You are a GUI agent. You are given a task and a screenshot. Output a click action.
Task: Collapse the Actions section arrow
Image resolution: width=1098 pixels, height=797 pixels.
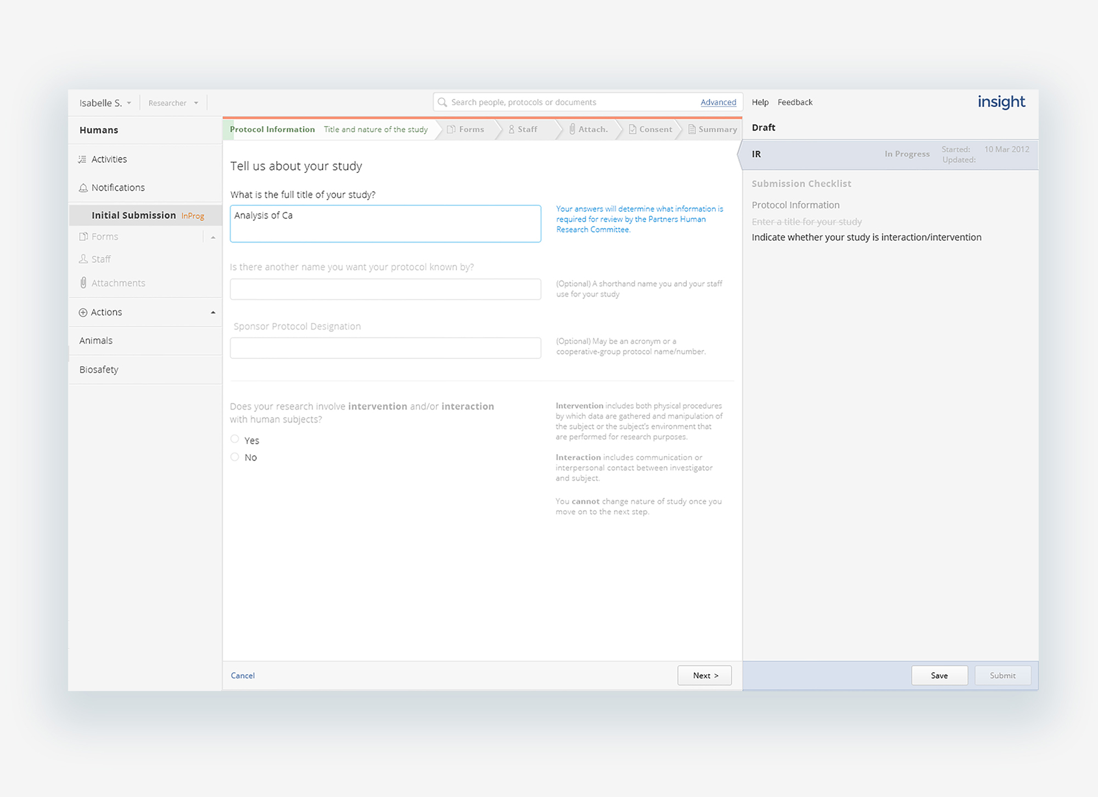(x=213, y=312)
